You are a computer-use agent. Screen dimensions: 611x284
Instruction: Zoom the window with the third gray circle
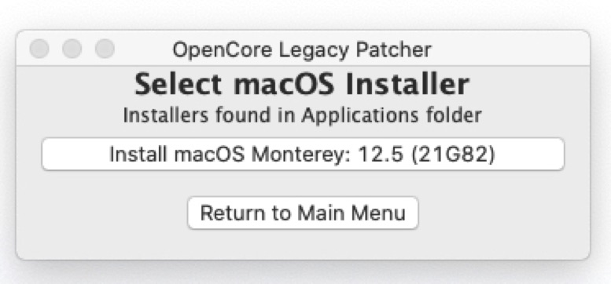(105, 49)
